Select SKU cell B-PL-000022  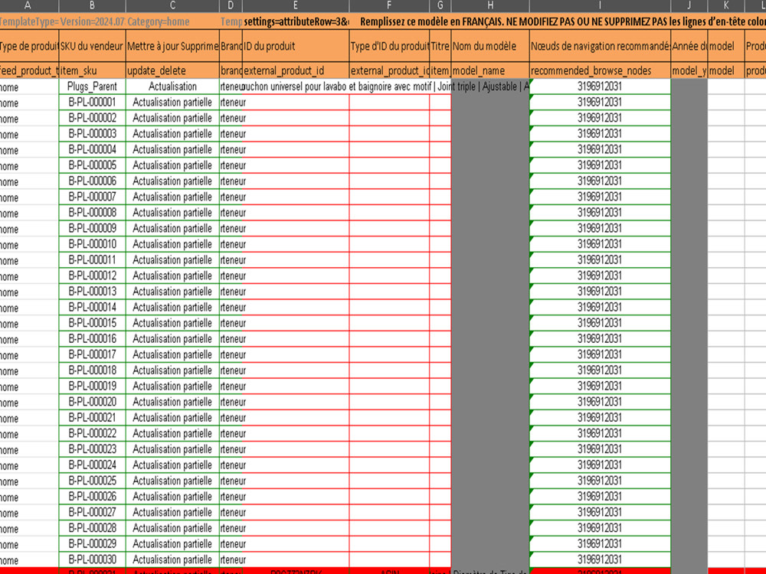93,433
